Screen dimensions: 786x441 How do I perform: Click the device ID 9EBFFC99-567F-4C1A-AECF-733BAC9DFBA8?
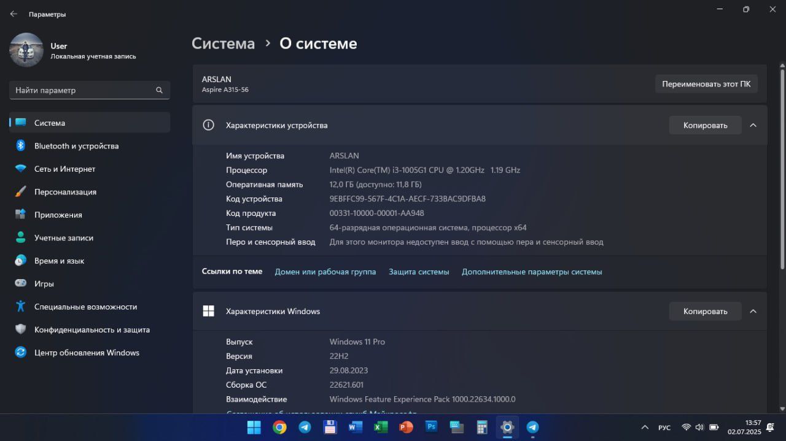pyautogui.click(x=408, y=199)
